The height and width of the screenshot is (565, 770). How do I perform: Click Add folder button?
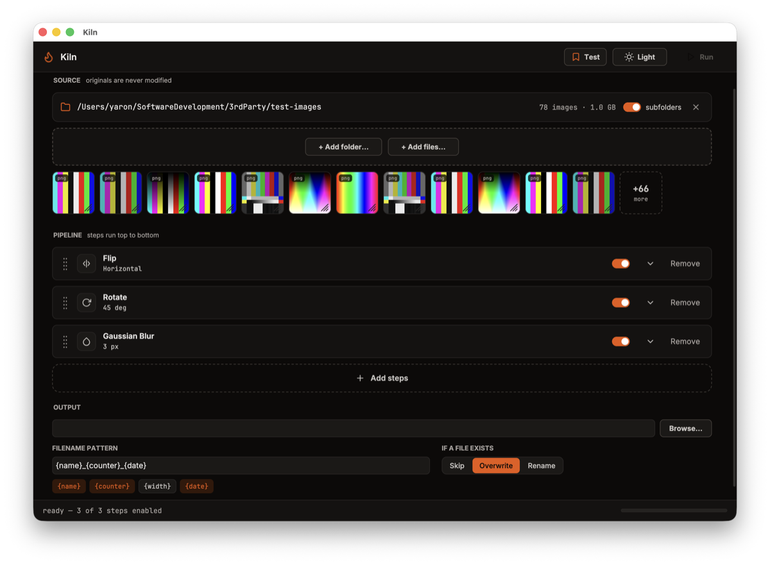point(343,147)
